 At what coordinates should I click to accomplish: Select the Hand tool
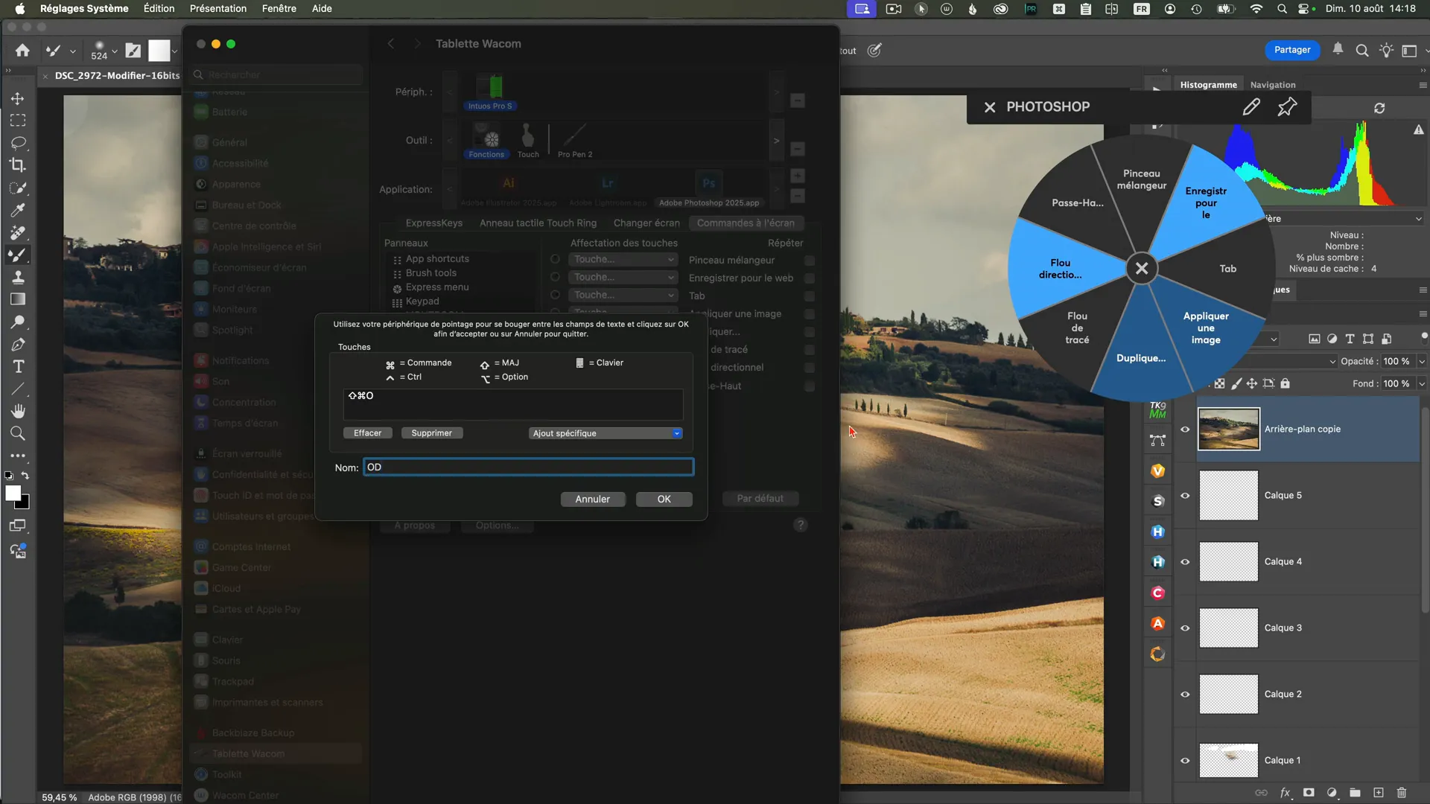18,411
